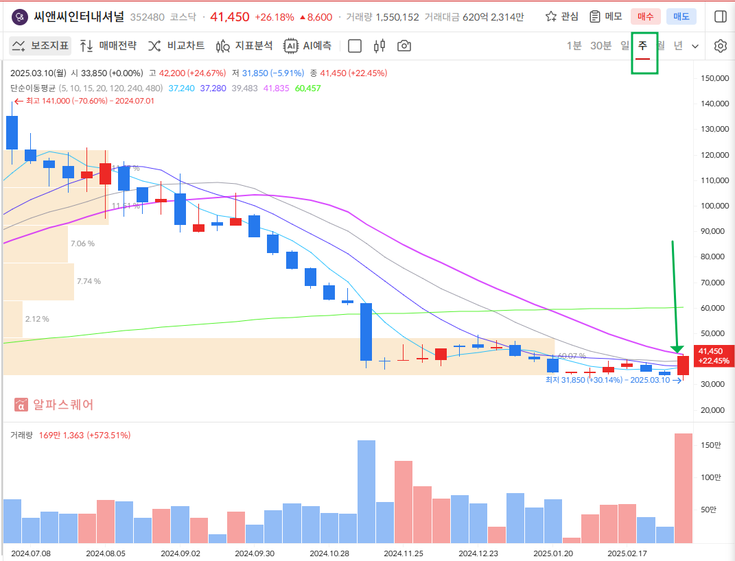This screenshot has height=561, width=735.
Task: Open 비교차트 comparison chart
Action: pos(177,46)
